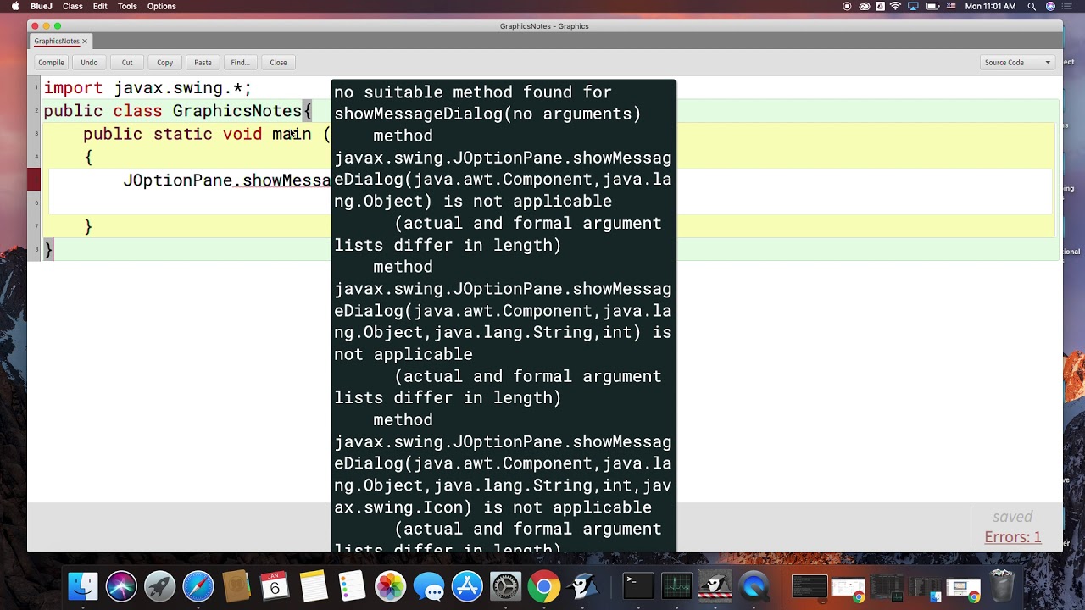Open Safari compass icon in dock
Viewport: 1085px width, 610px height.
point(198,586)
